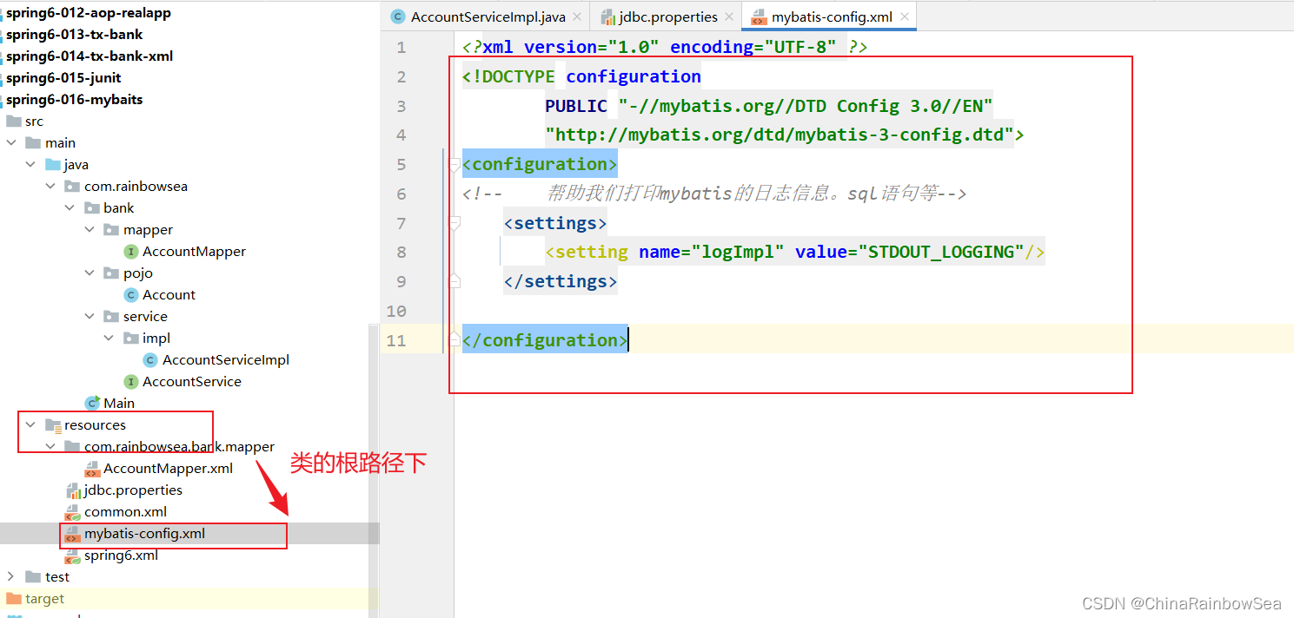This screenshot has width=1294, height=618.
Task: Collapse the com.rainbowsea package
Action: 50,187
